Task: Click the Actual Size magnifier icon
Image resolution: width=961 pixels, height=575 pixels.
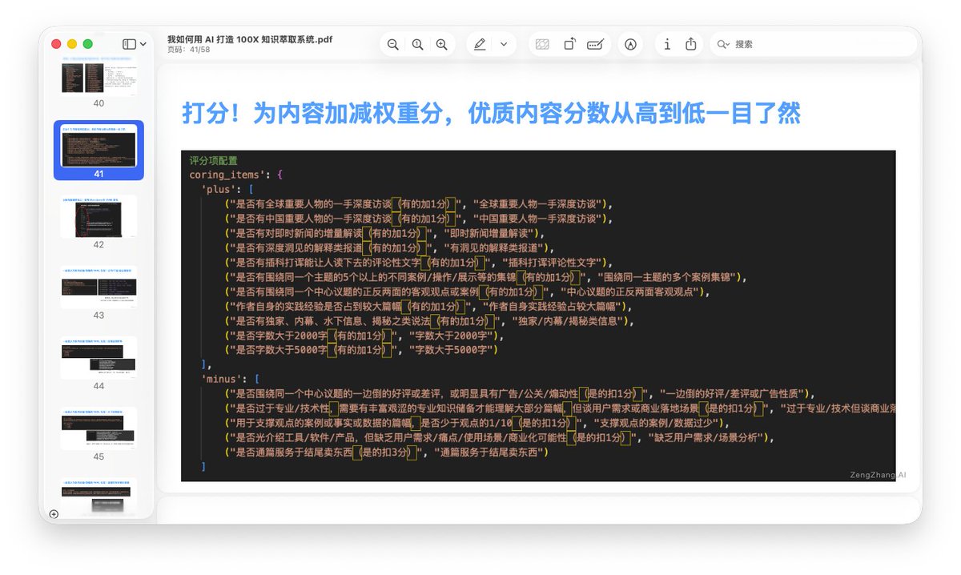Action: pyautogui.click(x=417, y=44)
